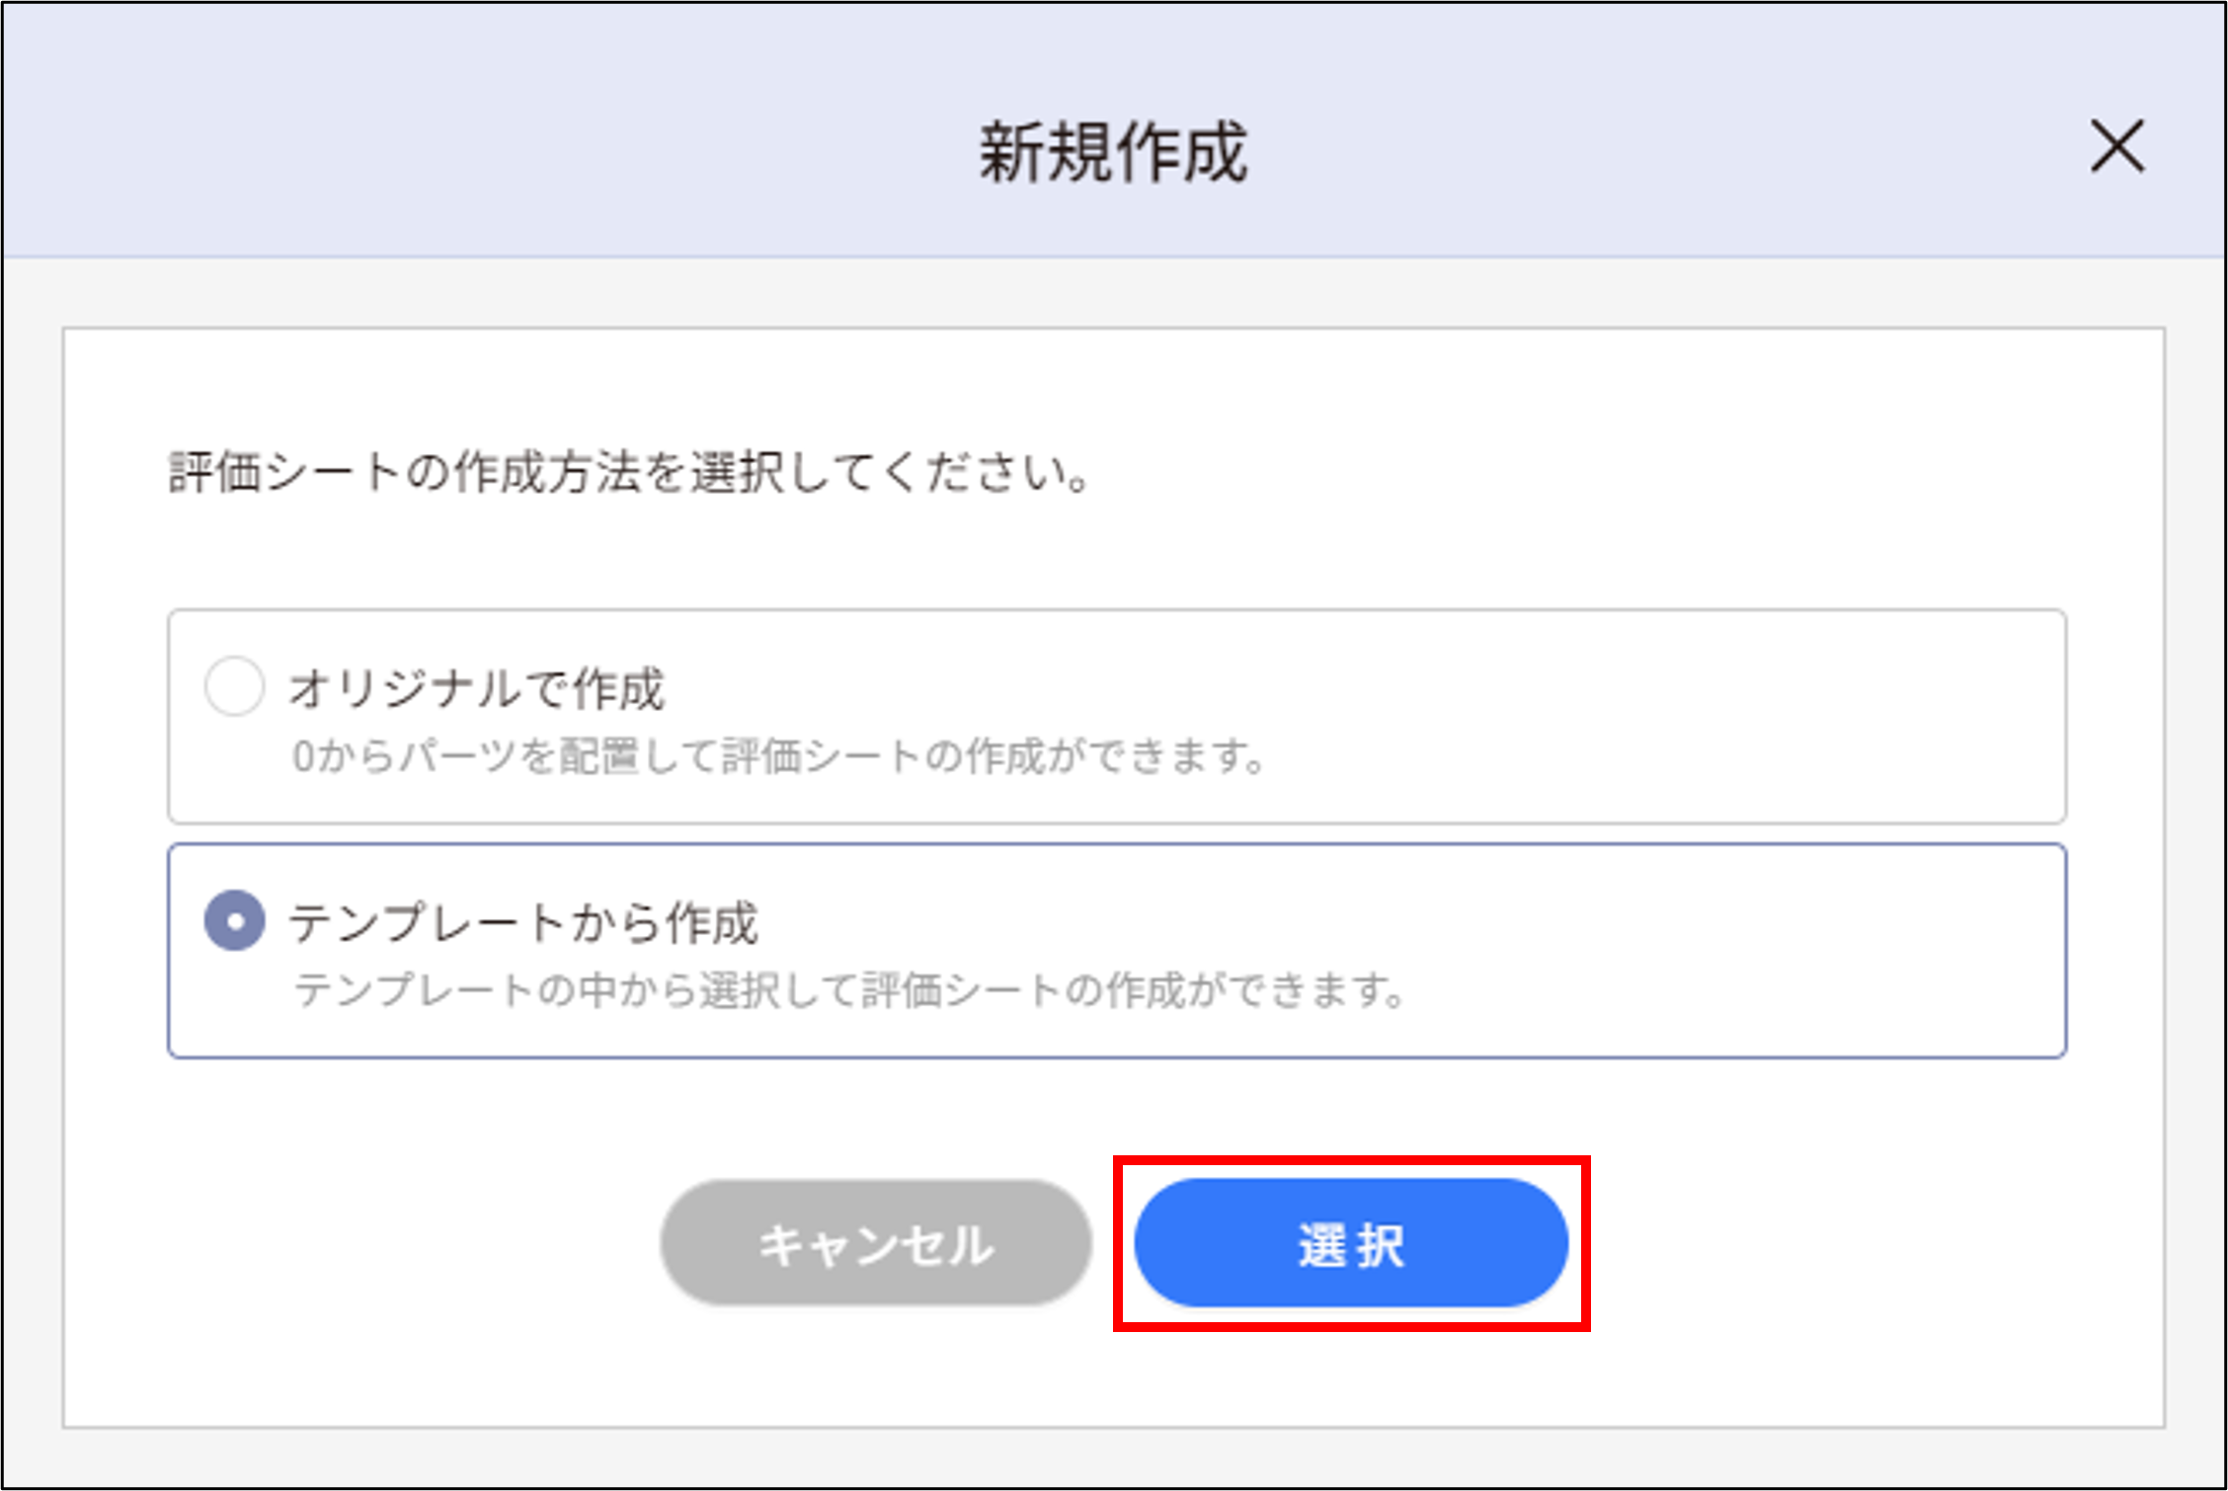
Task: Click the 新規作成 dialog title
Action: [x=1114, y=150]
